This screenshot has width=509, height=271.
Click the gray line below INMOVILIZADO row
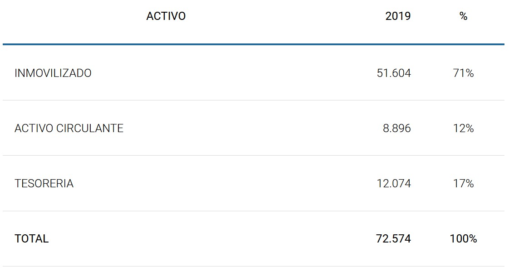coord(253,100)
